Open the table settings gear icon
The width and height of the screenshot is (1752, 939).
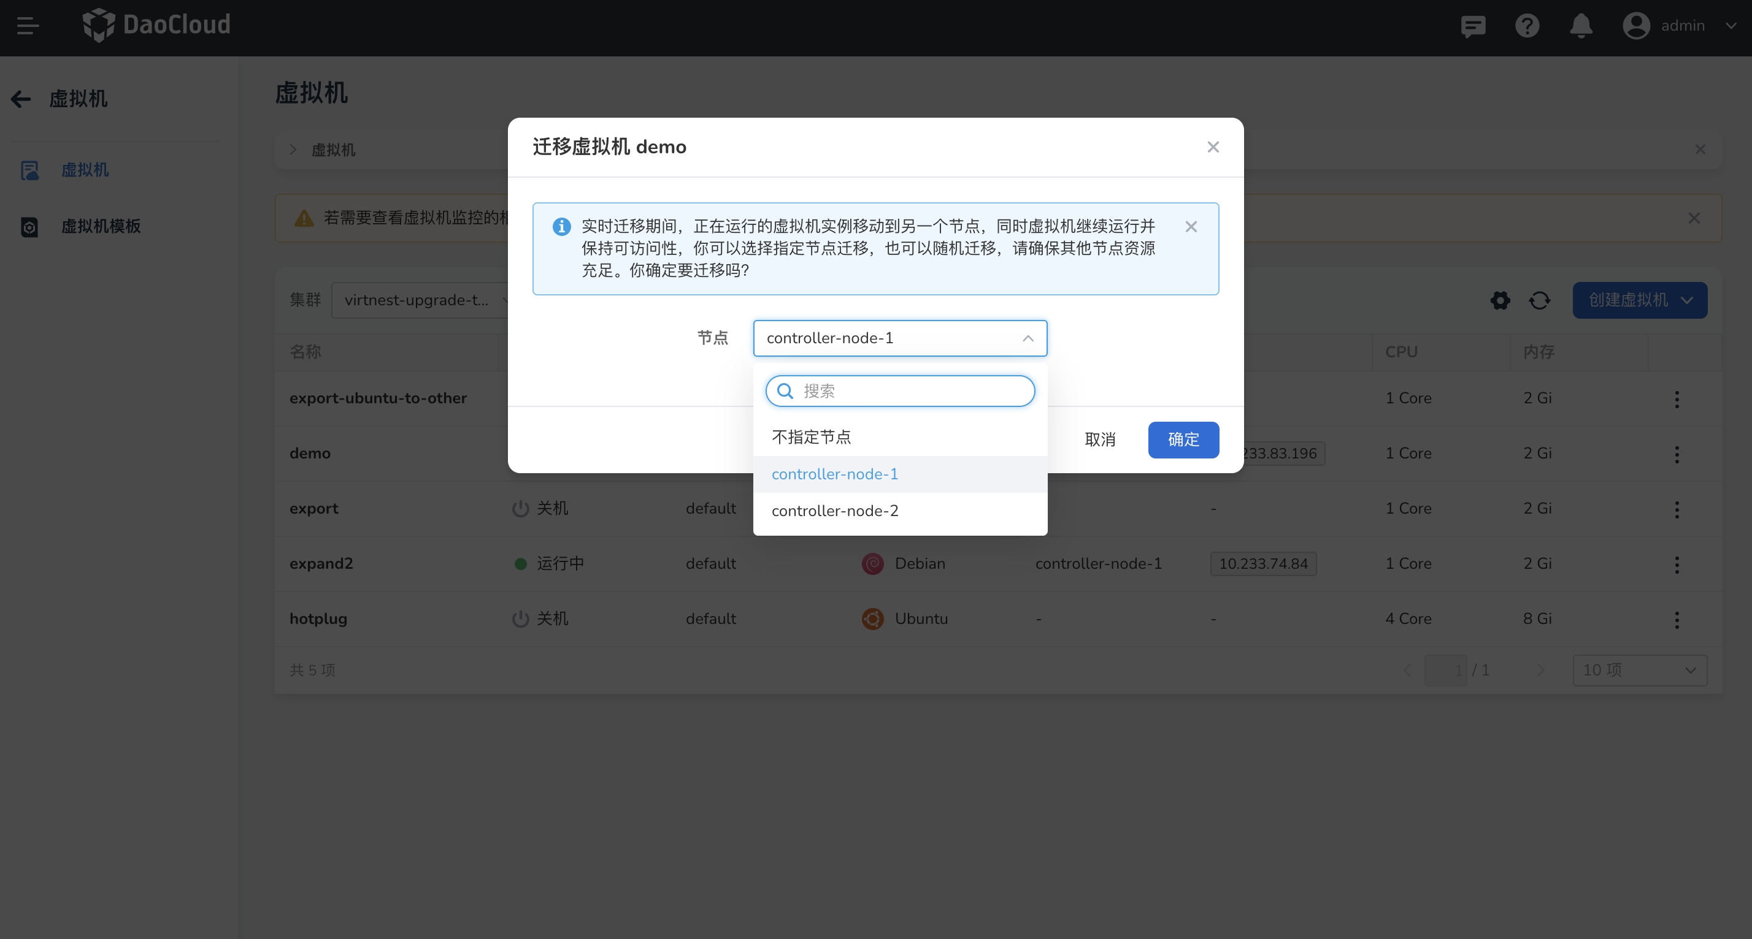[1500, 300]
